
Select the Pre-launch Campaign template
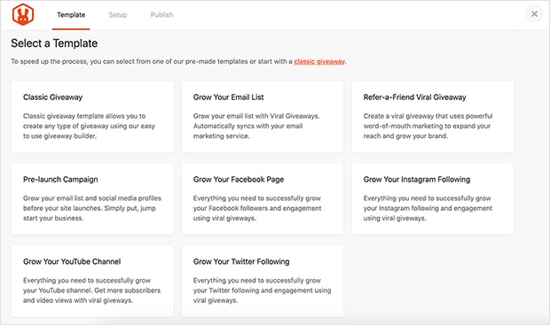point(92,199)
